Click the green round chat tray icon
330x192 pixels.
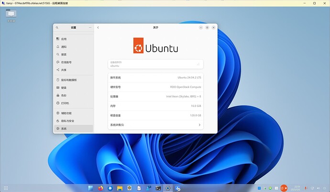[x=270, y=188]
